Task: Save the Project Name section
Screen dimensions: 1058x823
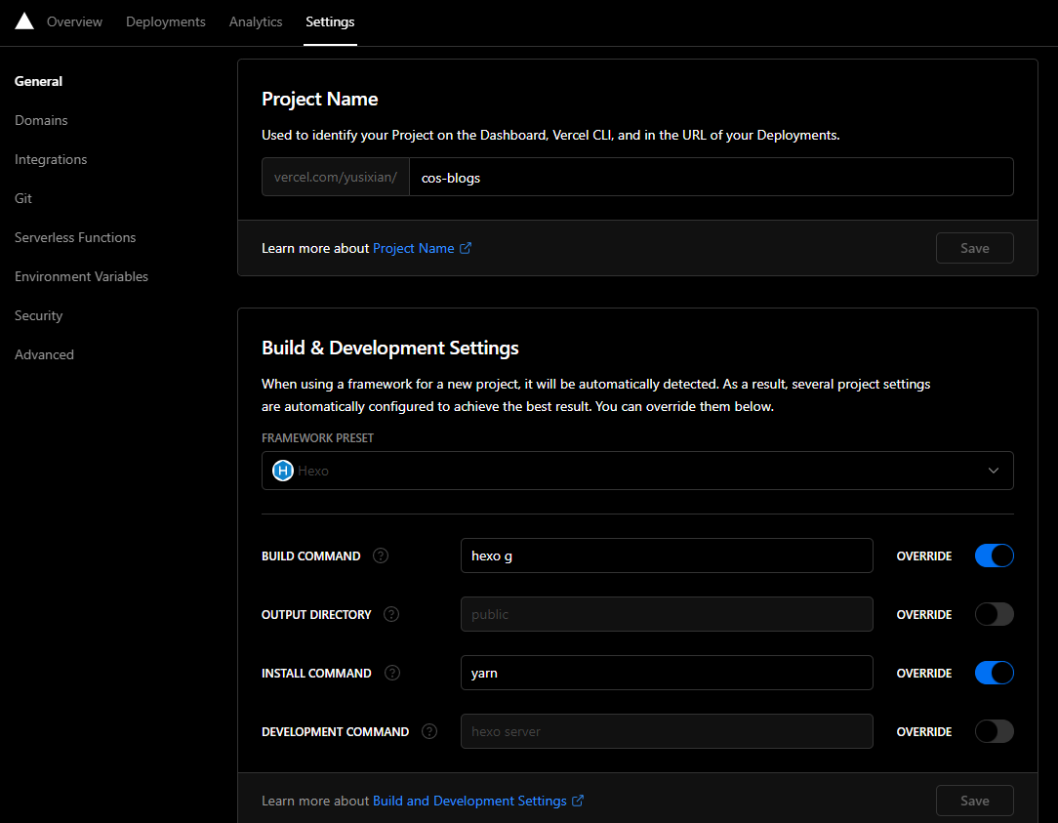Action: click(x=974, y=248)
